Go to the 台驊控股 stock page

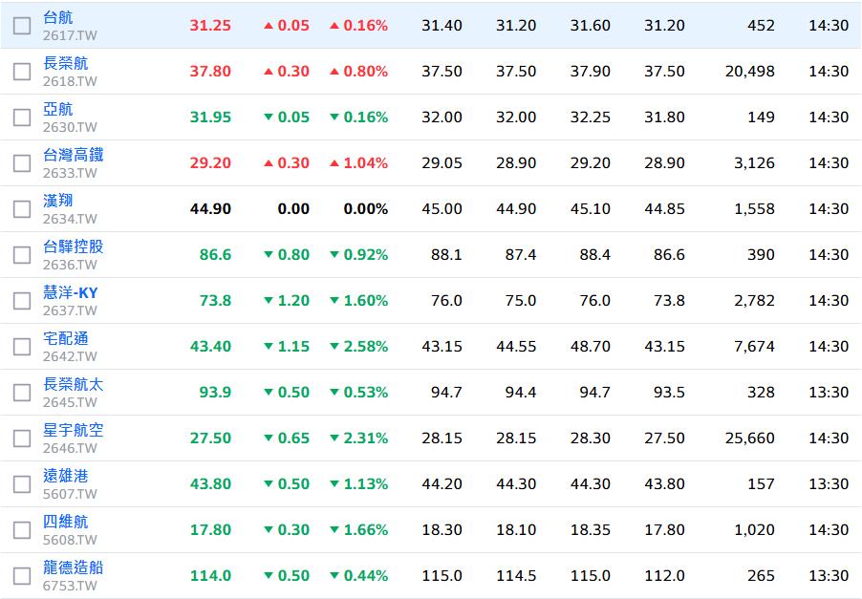click(74, 246)
